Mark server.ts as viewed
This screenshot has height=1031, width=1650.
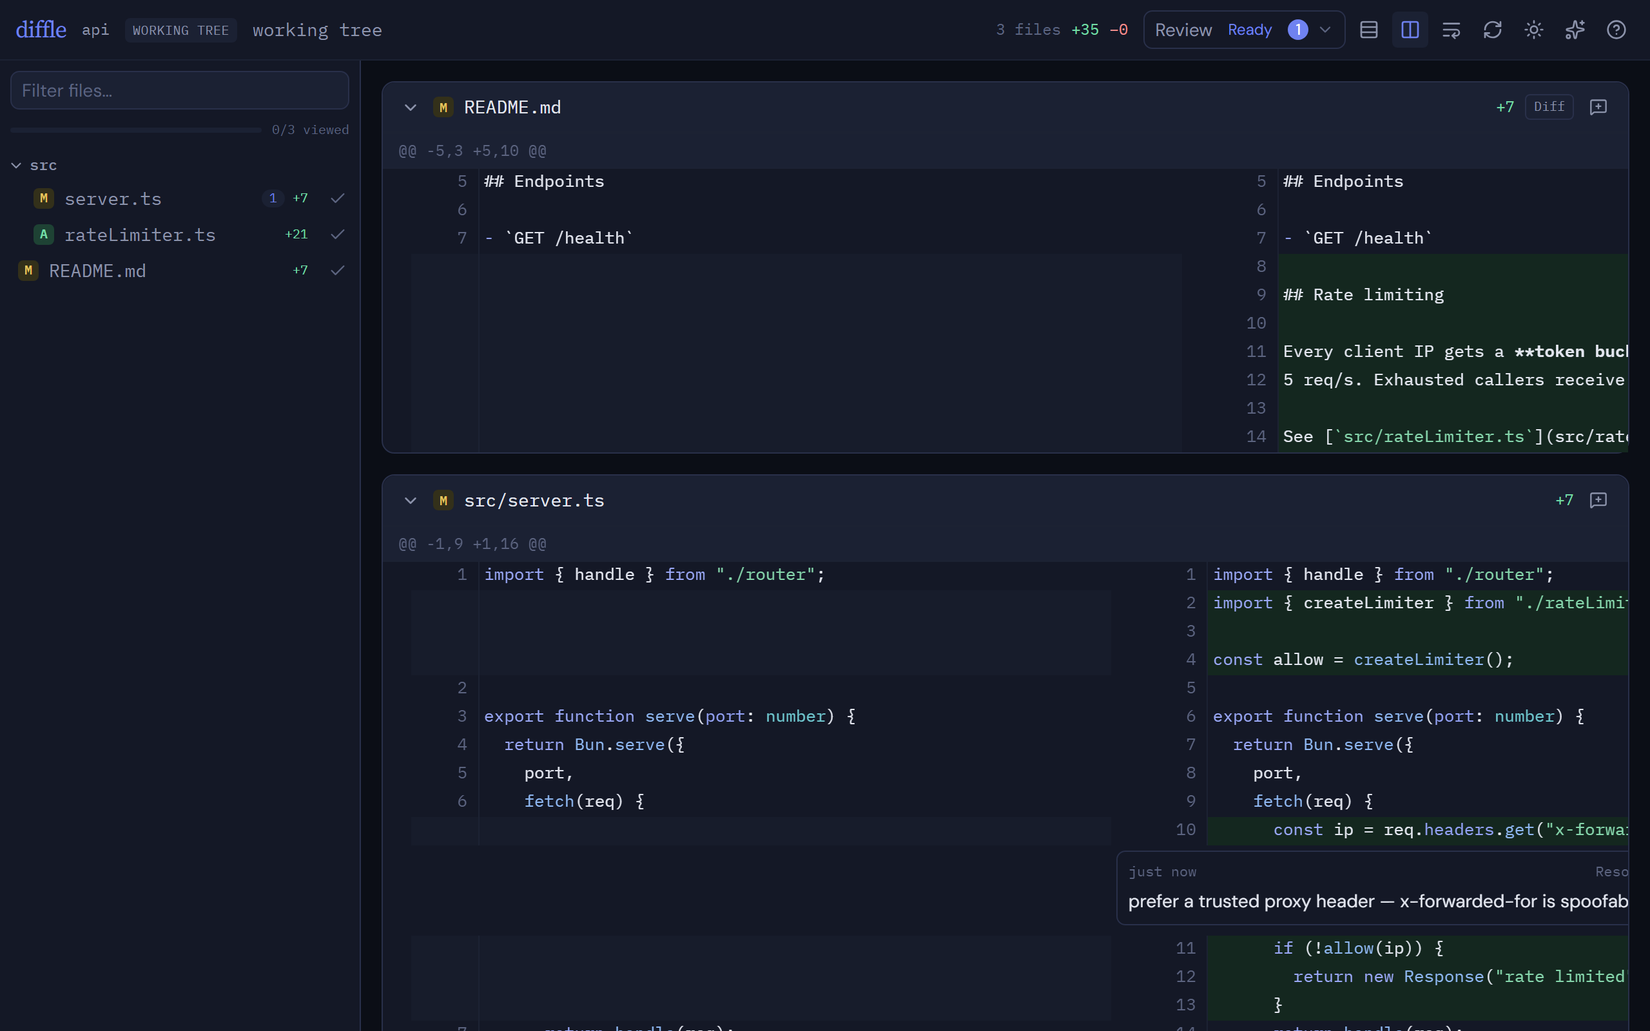[338, 198]
